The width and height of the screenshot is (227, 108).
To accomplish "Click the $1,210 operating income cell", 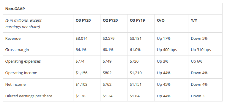I will (x=136, y=73).
